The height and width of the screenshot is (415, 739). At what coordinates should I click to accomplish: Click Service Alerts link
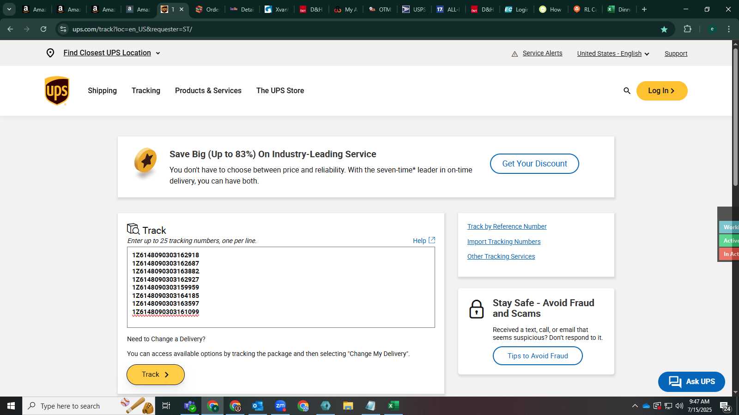(x=543, y=53)
